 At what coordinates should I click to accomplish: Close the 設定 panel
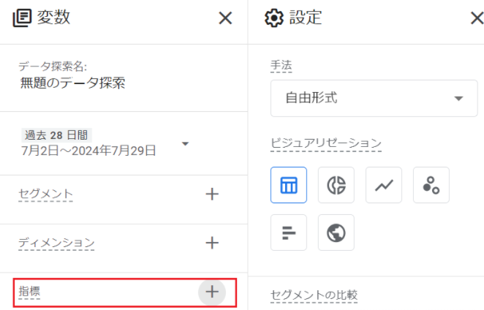[477, 18]
